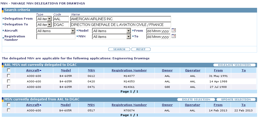Click registration number N14053 cell

(129, 82)
